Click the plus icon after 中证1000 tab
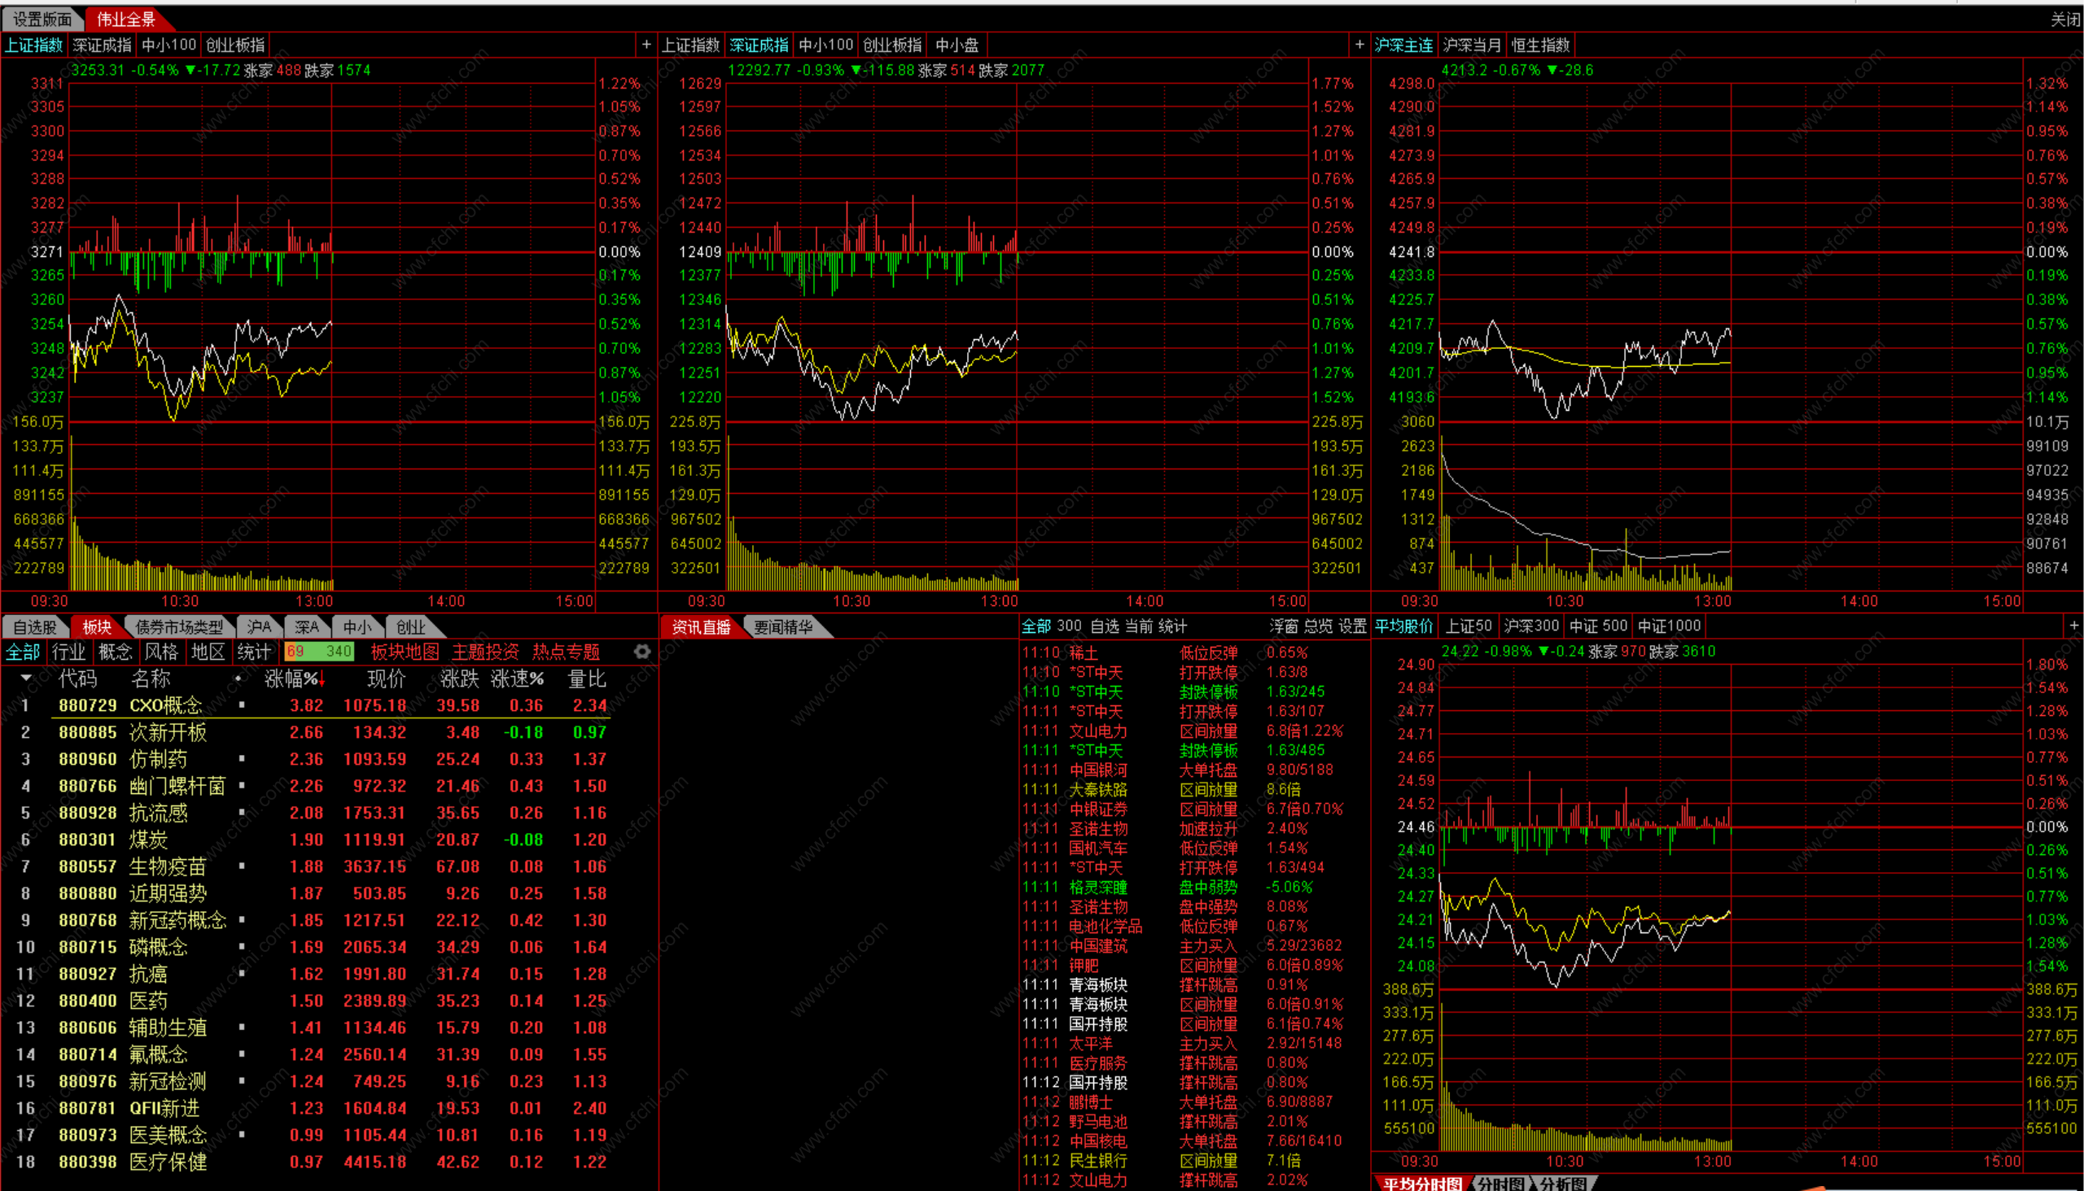Viewport: 2084px width, 1191px height. point(2073,626)
